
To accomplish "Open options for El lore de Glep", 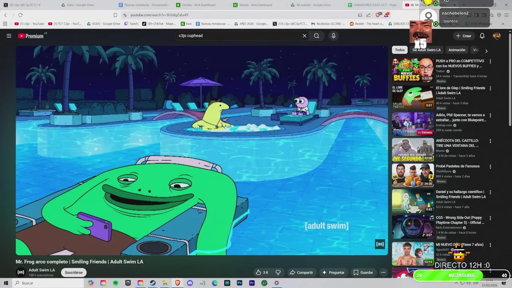I will pyautogui.click(x=490, y=88).
